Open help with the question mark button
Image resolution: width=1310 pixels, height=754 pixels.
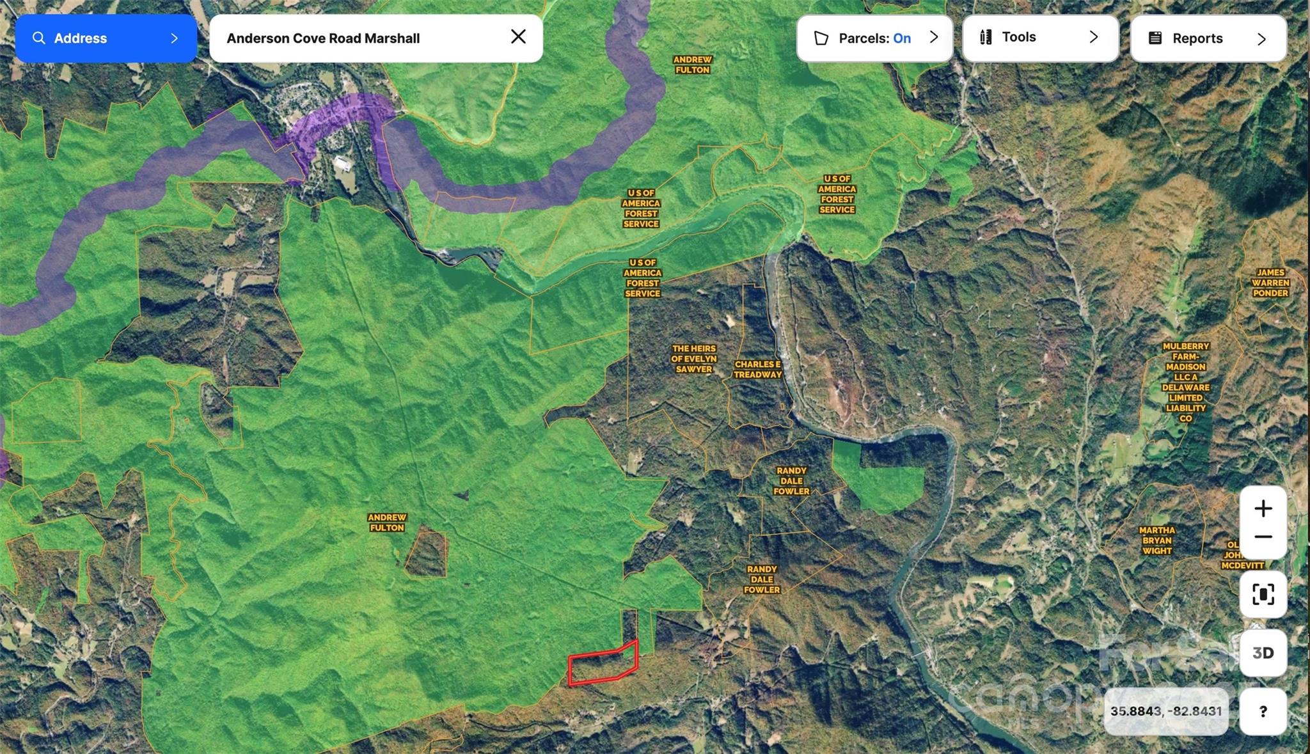(x=1263, y=711)
